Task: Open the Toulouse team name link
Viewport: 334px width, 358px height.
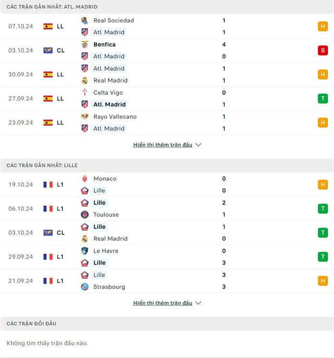Action: 106,215
